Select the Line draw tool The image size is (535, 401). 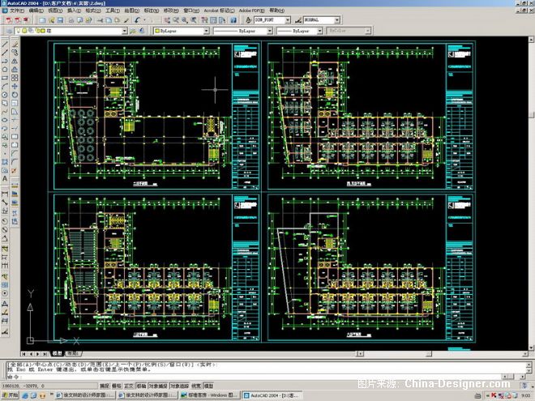click(x=5, y=45)
